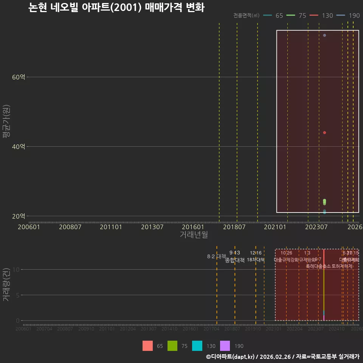The height and width of the screenshot is (363, 363).
Task: Click the 거래량(건) y-axis title
Action: click(6, 284)
